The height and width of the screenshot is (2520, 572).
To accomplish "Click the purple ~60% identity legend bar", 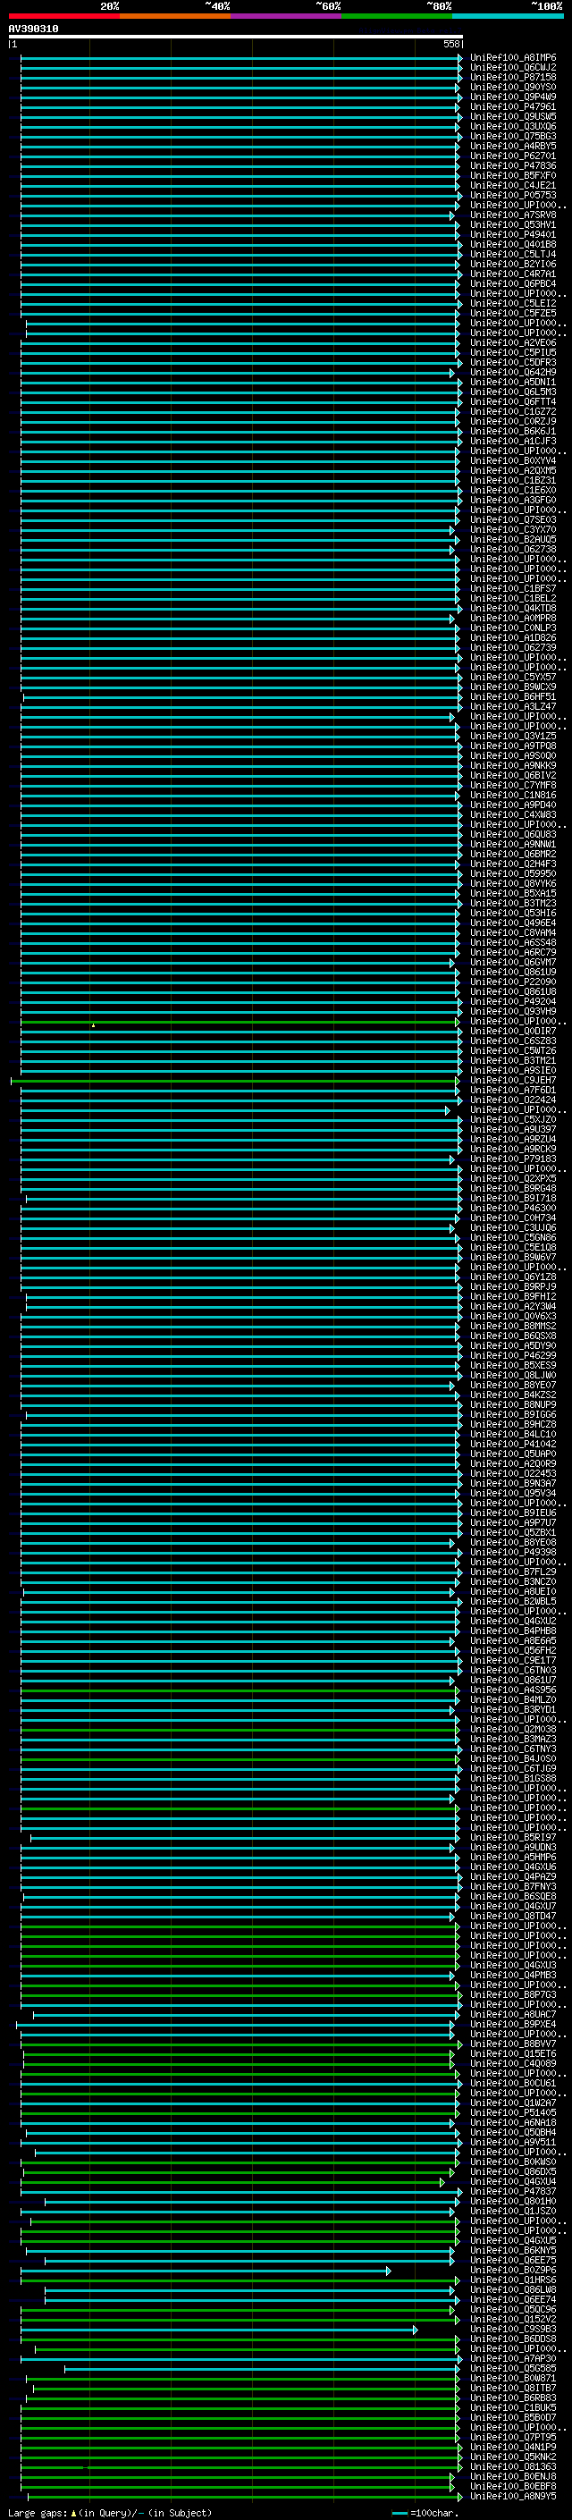I will [x=287, y=16].
